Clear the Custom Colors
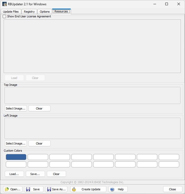The image size is (185, 194). point(56,174)
